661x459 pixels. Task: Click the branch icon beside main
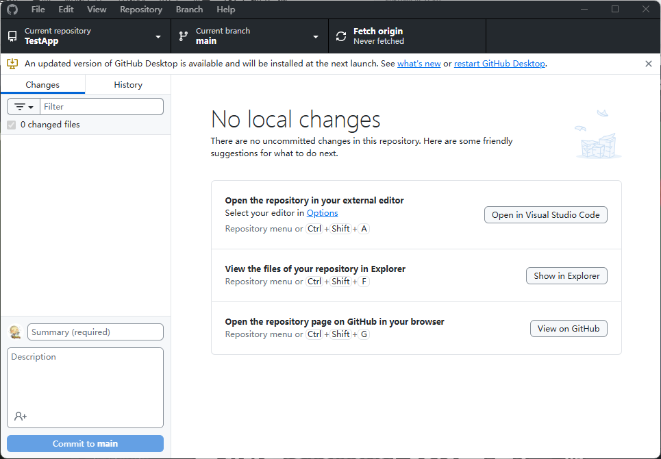[x=184, y=36]
